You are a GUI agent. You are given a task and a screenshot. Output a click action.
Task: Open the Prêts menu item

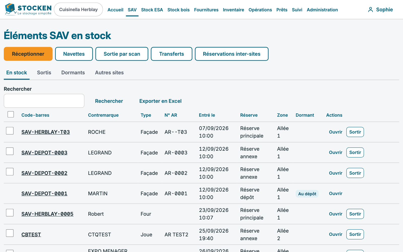[282, 10]
